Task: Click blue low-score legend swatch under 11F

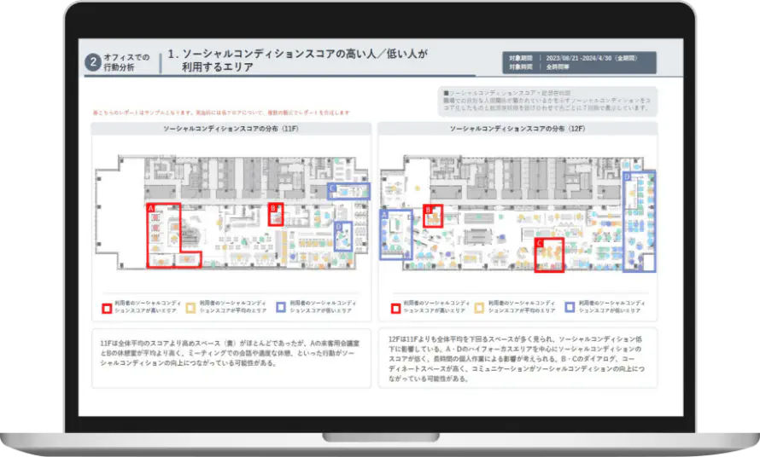Action: coord(279,306)
